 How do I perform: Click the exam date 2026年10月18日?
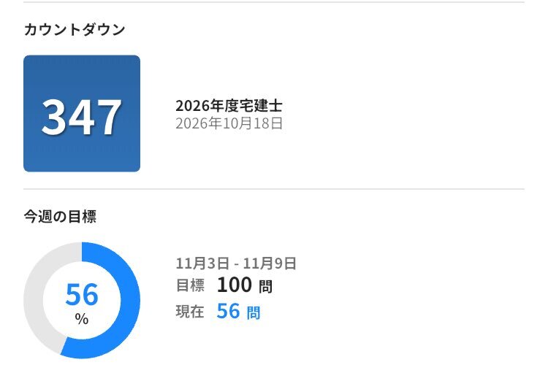(229, 123)
